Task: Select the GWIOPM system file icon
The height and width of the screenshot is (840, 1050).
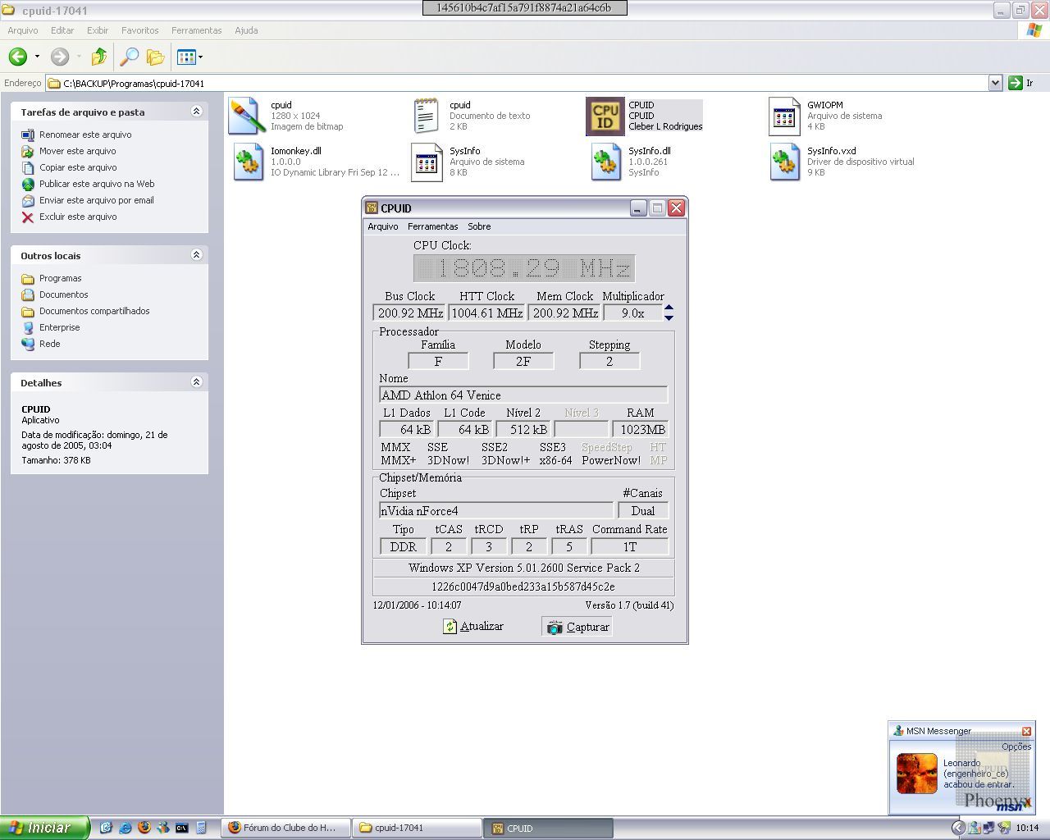Action: coord(785,116)
